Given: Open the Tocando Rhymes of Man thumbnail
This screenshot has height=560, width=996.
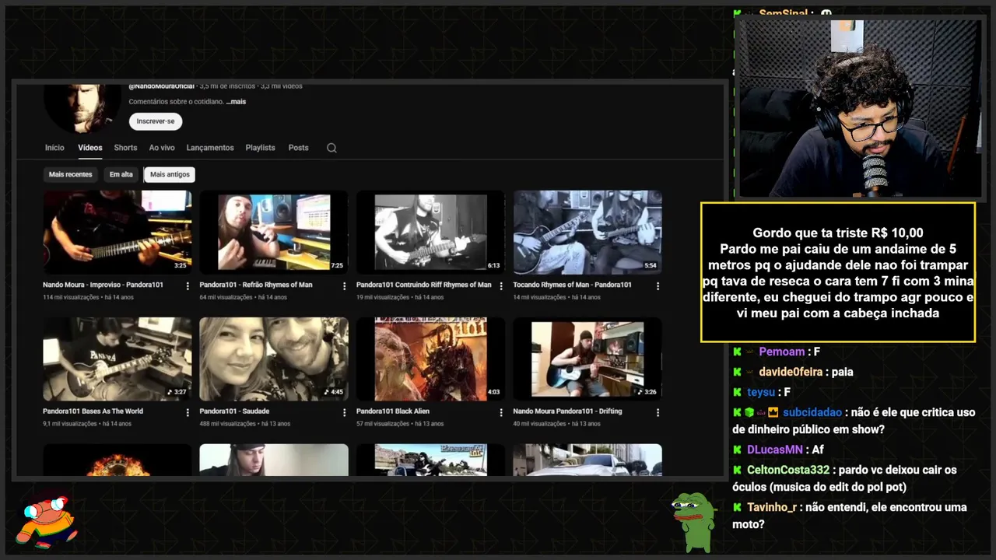Looking at the screenshot, I should point(587,232).
